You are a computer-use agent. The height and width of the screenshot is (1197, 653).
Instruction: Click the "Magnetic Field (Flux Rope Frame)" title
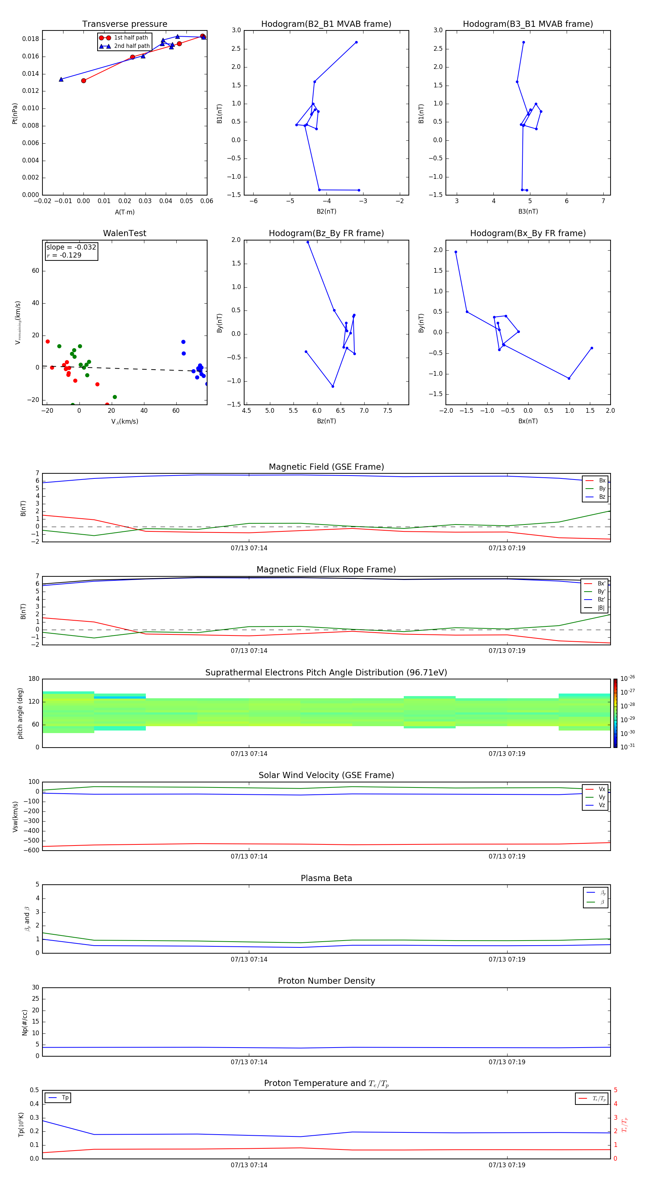coord(326,570)
